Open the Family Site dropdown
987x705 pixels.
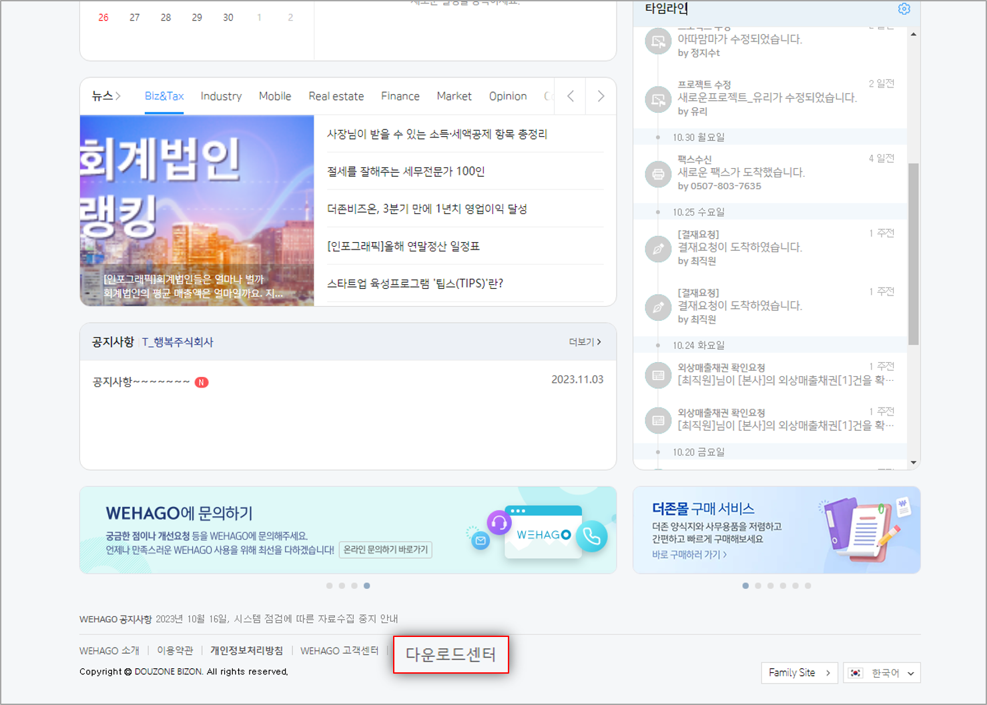point(799,673)
